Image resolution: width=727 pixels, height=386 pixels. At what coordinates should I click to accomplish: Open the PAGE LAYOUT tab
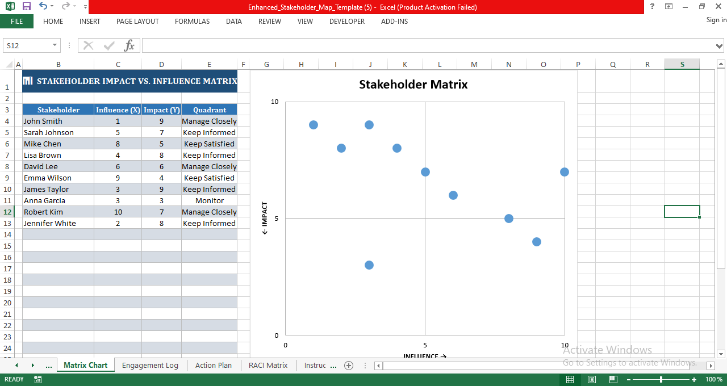(x=137, y=21)
